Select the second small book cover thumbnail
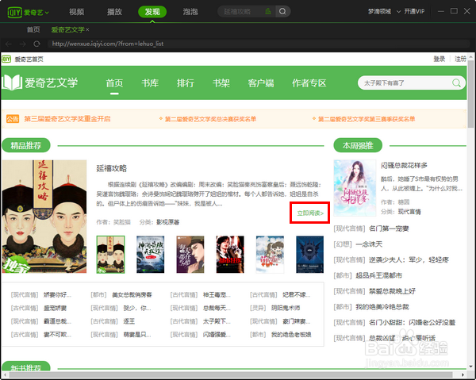476x380 pixels. [x=150, y=255]
